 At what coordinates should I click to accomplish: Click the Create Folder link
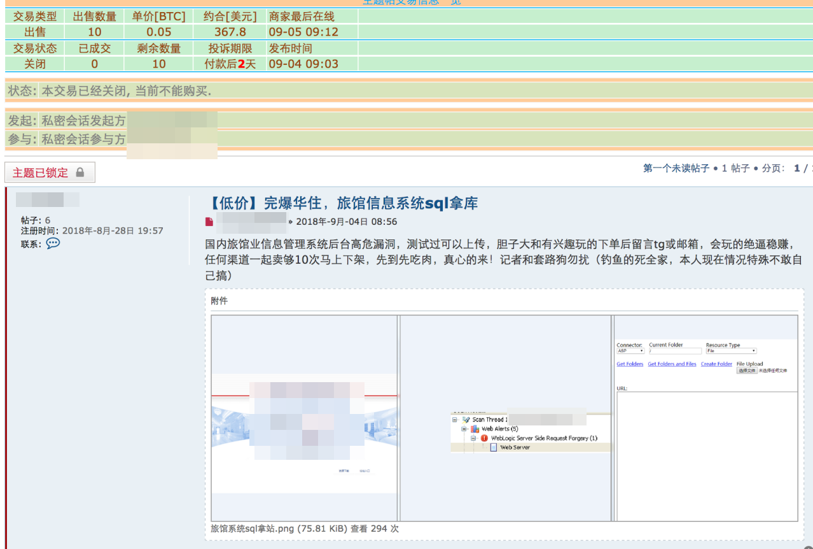716,364
